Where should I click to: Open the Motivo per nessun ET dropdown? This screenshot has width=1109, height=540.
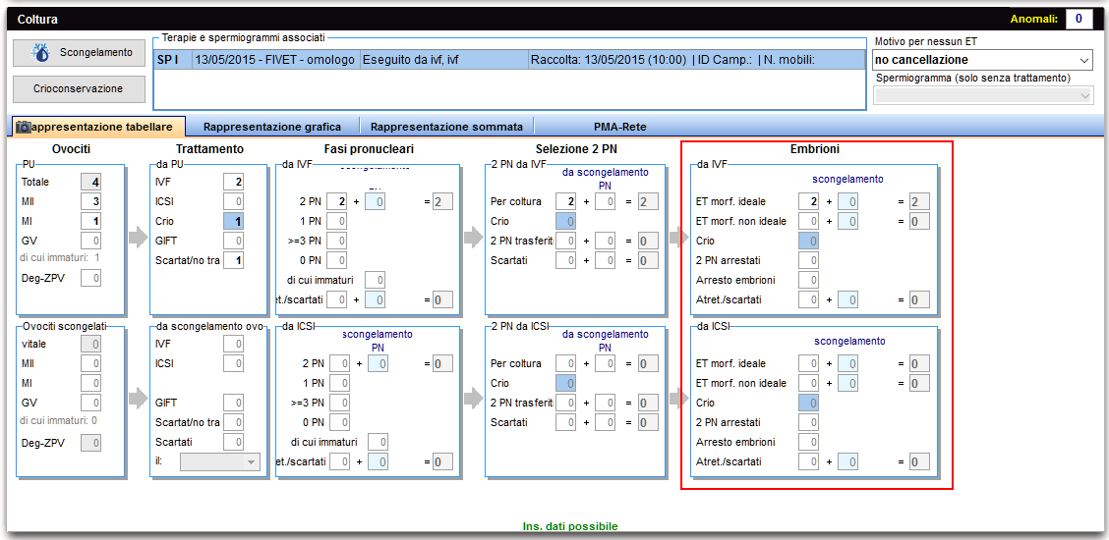coord(1085,60)
